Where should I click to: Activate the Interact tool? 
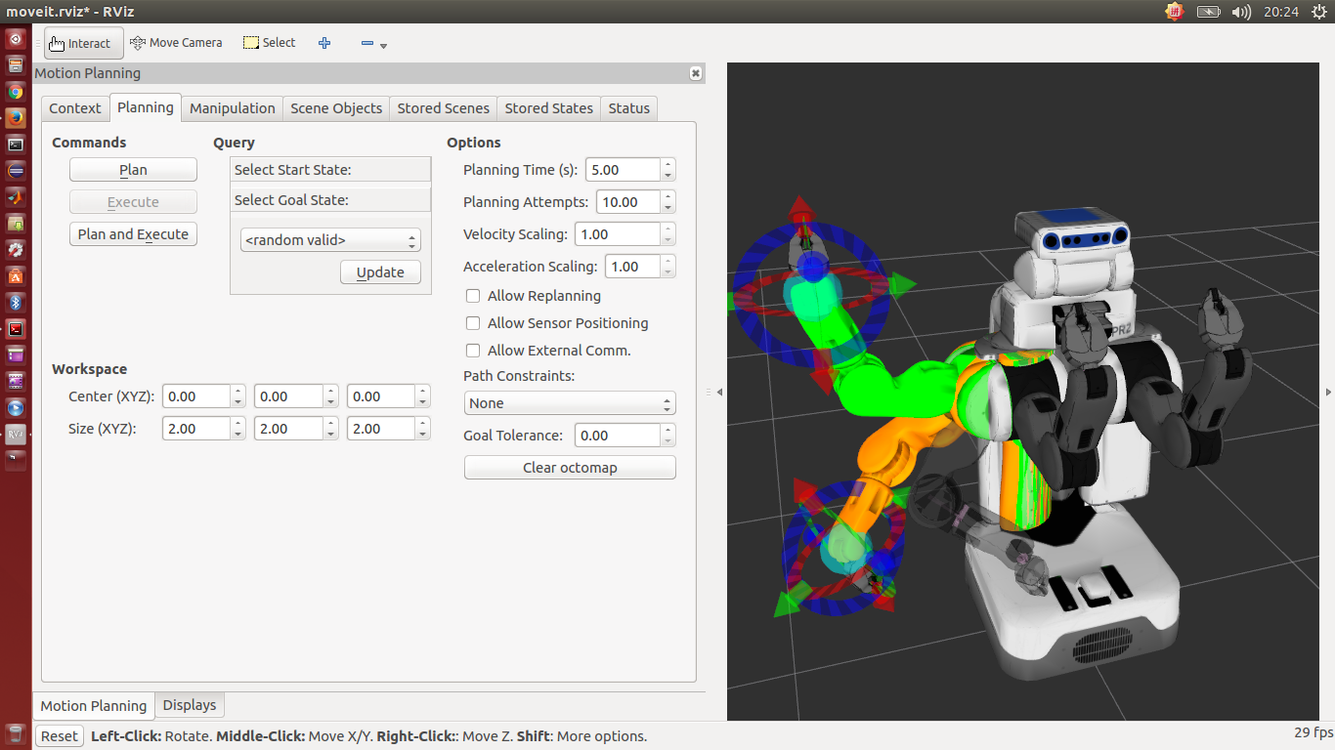point(83,43)
